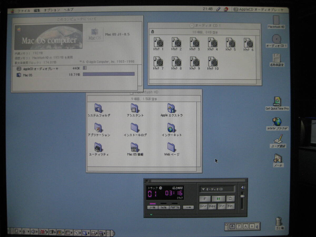The image size is (316, 237).
Task: Click the Mac OS logo in About window
Action: coord(95,34)
